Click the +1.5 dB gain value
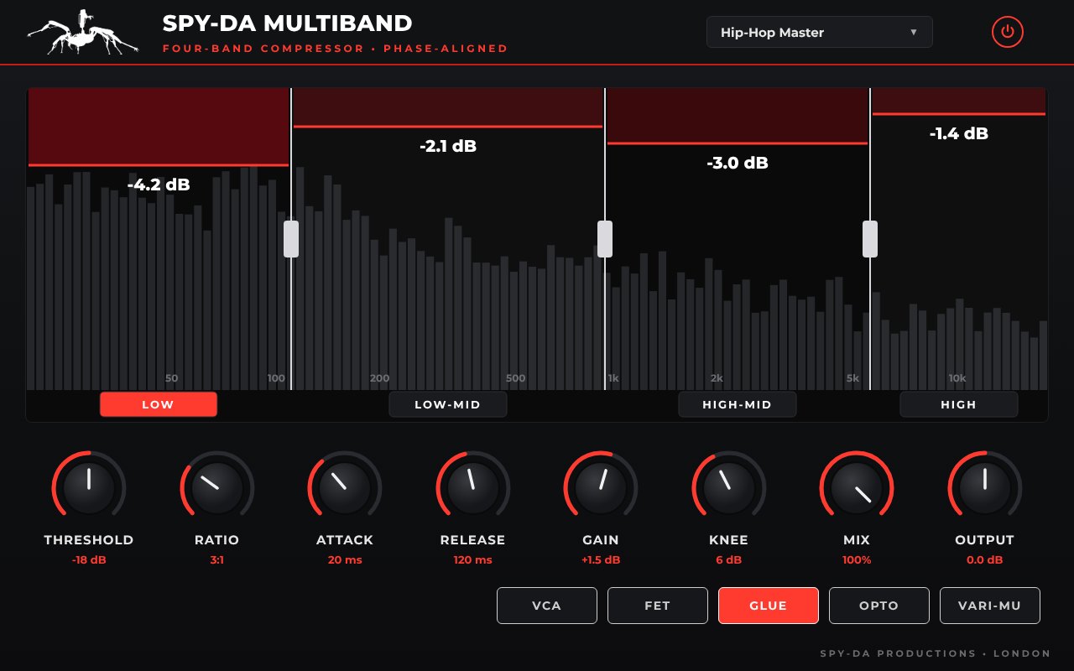This screenshot has width=1074, height=671. pyautogui.click(x=601, y=559)
